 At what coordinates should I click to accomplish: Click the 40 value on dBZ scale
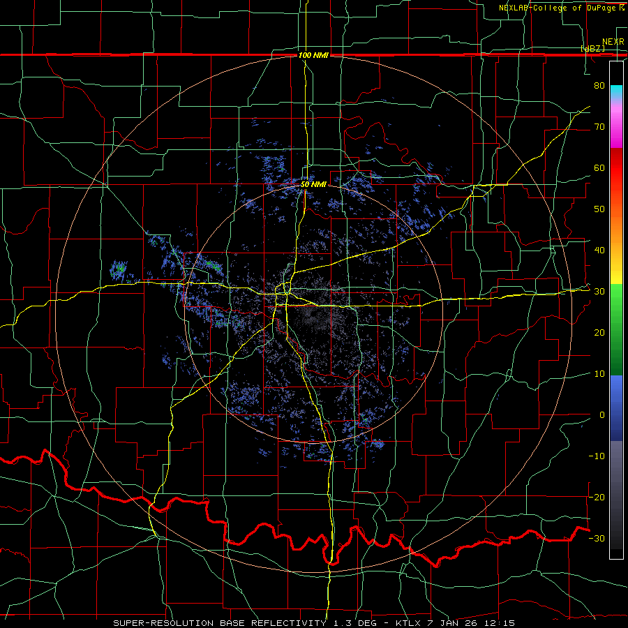point(599,251)
